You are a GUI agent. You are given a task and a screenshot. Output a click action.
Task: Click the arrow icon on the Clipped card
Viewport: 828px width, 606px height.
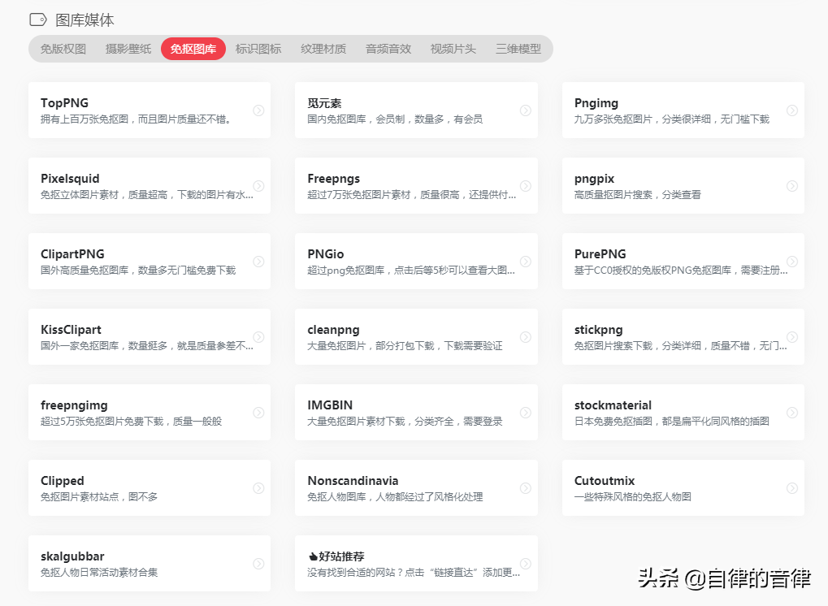pos(258,488)
